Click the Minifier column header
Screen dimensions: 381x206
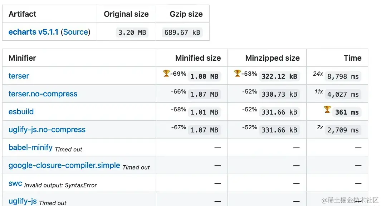[x=22, y=58]
